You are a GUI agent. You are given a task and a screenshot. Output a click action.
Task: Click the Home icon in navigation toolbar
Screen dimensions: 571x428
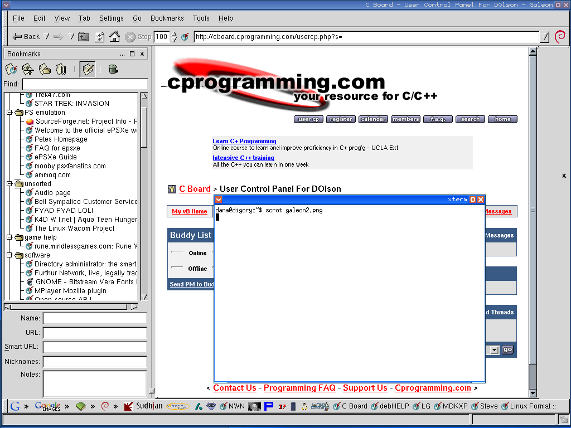click(114, 37)
